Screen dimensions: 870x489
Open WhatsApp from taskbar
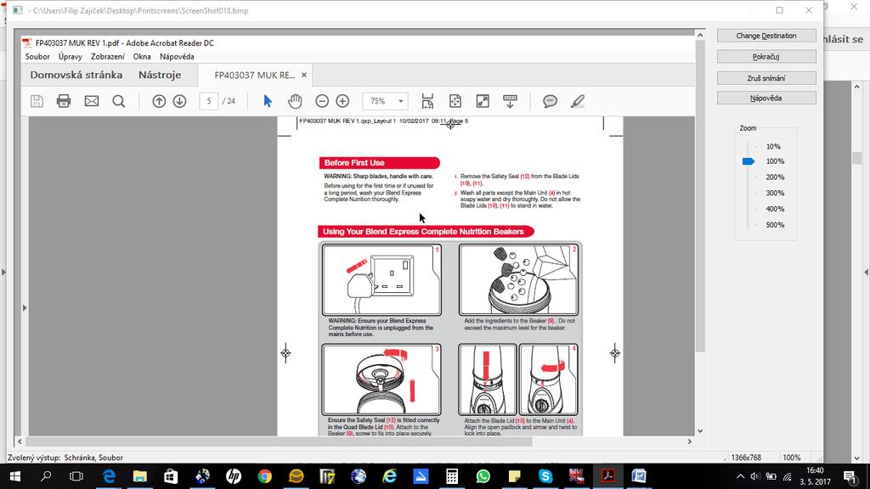483,476
